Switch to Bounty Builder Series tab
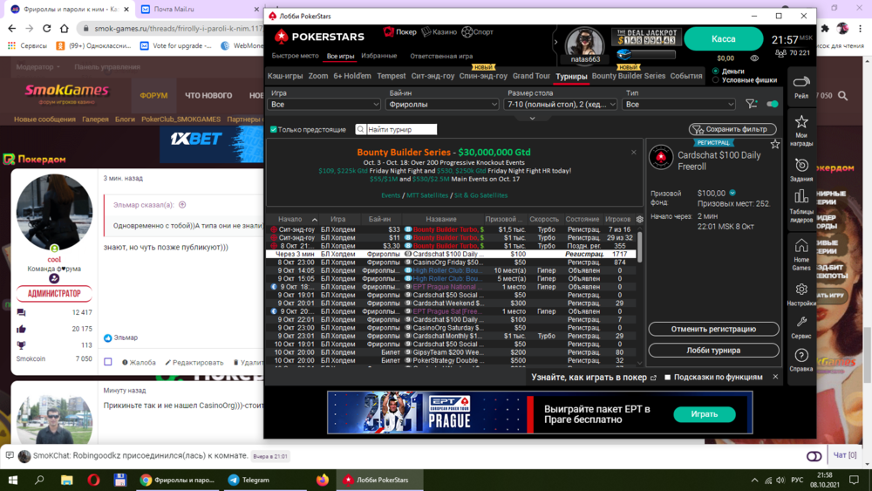Image resolution: width=872 pixels, height=491 pixels. pyautogui.click(x=629, y=76)
